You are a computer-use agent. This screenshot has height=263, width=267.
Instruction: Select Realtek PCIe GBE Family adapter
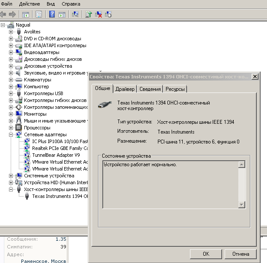60,148
